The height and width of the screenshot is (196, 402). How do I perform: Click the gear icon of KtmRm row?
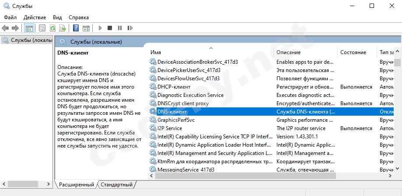pos(153,162)
